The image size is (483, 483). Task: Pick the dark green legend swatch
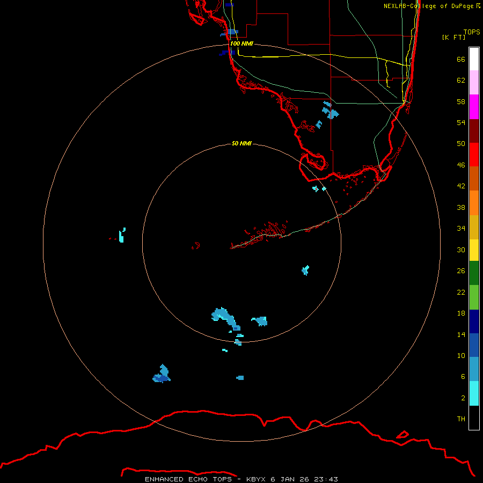coord(474,273)
